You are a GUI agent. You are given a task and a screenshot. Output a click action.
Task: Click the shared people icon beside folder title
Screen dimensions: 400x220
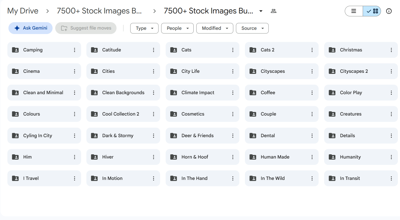pos(273,11)
